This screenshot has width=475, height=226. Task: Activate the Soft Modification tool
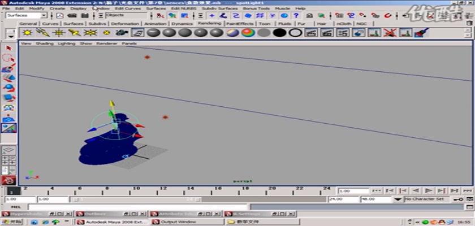tap(9, 118)
